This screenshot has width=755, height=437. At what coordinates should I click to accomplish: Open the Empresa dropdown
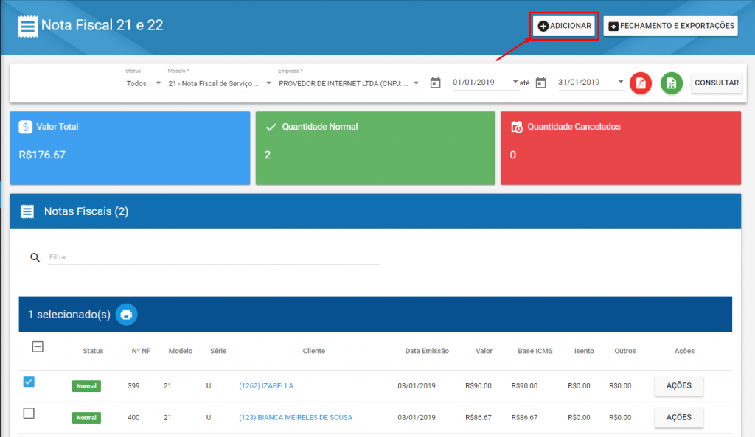pyautogui.click(x=348, y=83)
